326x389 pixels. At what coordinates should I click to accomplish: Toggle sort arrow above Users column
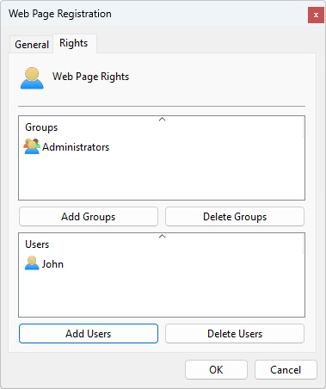(163, 237)
